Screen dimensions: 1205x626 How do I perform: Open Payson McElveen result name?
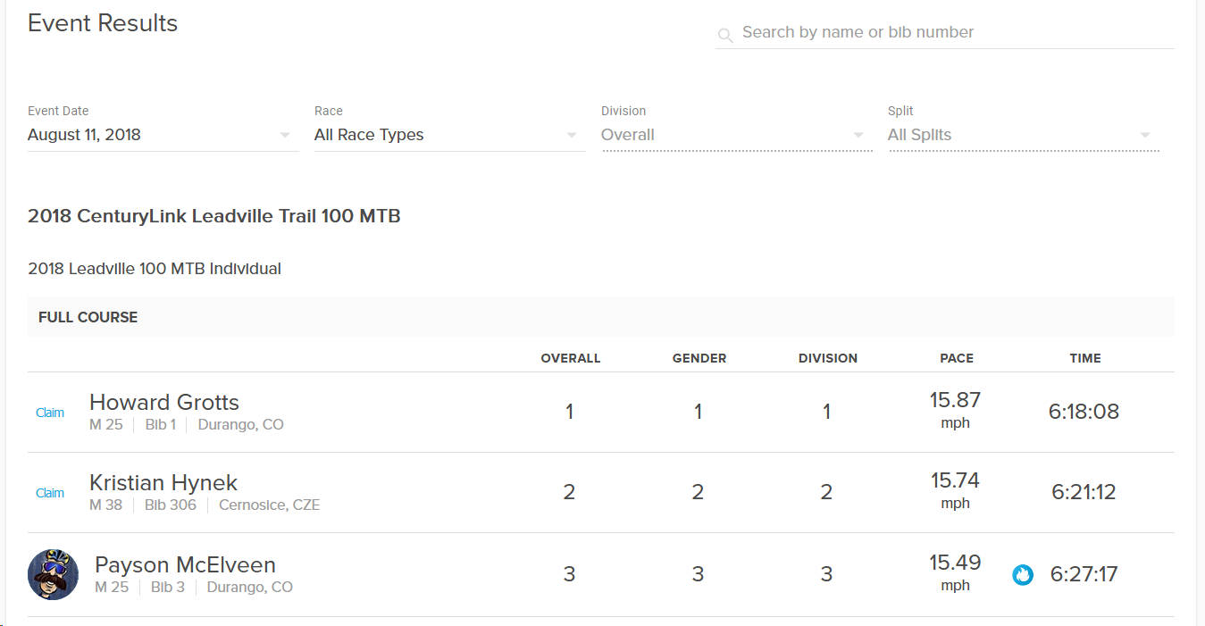coord(185,564)
